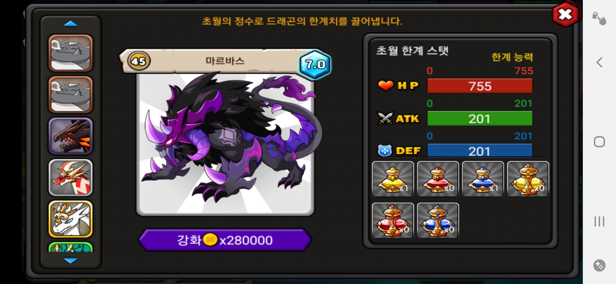Expand dragon list upward with blue arrow
Screen dimensions: 616x284
point(71,24)
